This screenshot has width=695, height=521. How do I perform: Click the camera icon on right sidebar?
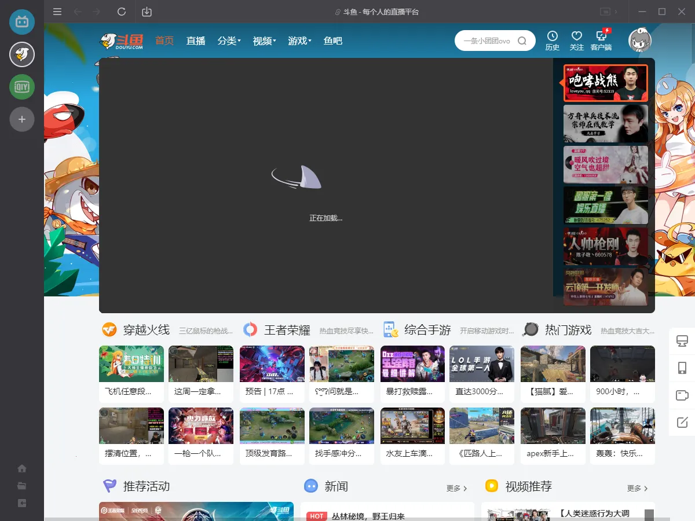(682, 395)
